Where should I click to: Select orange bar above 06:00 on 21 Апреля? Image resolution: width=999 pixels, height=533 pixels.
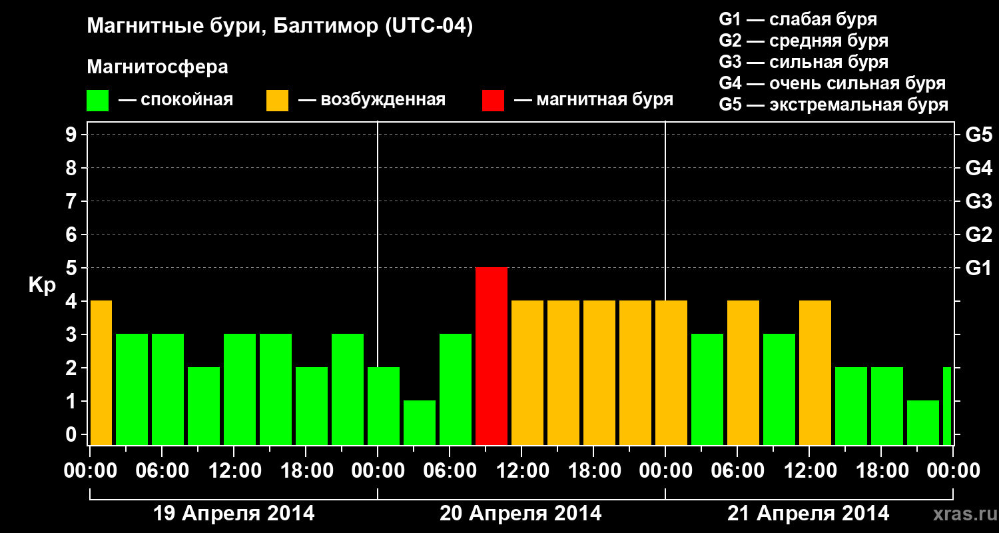coord(743,373)
